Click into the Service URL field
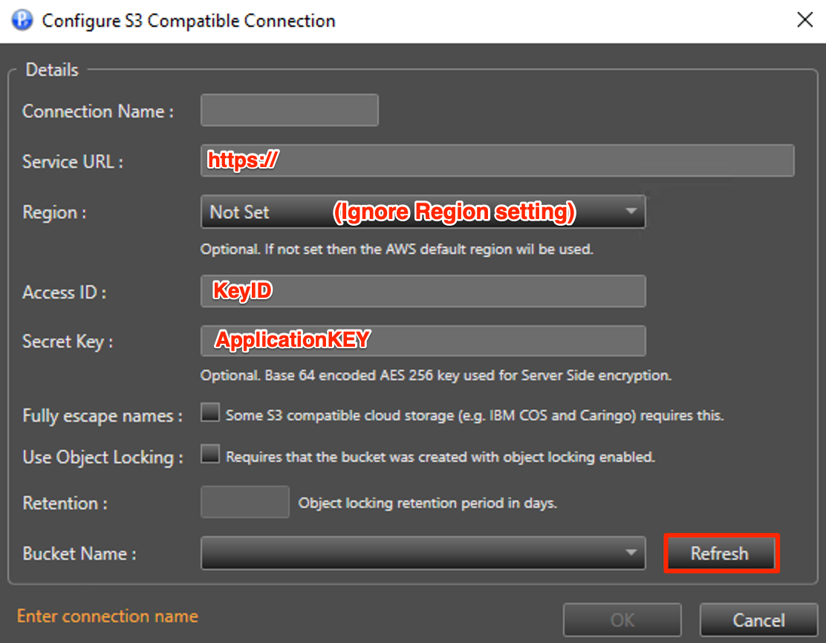 [497, 160]
